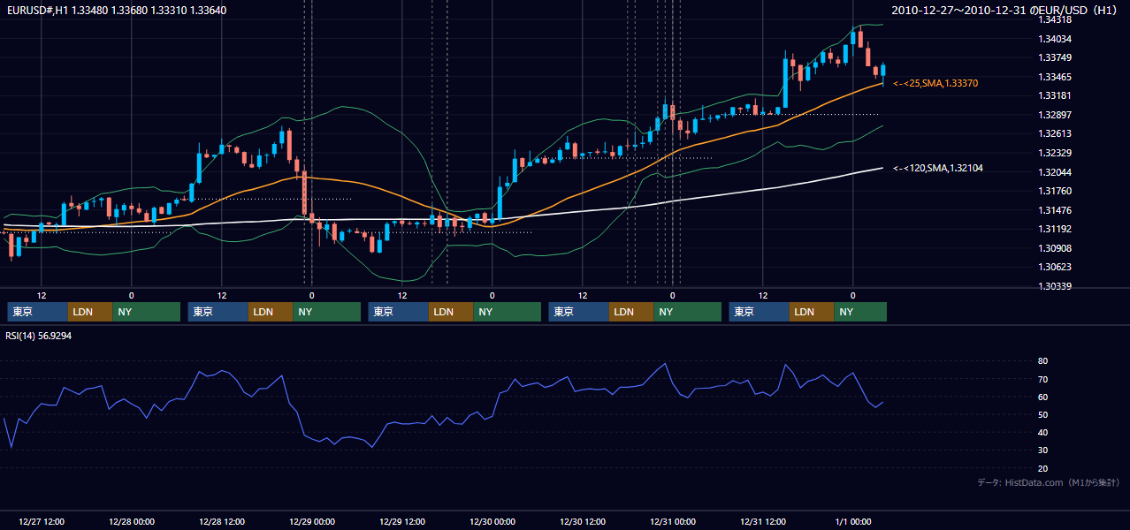This screenshot has width=1130, height=530.
Task: Click the 東京 session block for 12/29
Action: click(398, 312)
